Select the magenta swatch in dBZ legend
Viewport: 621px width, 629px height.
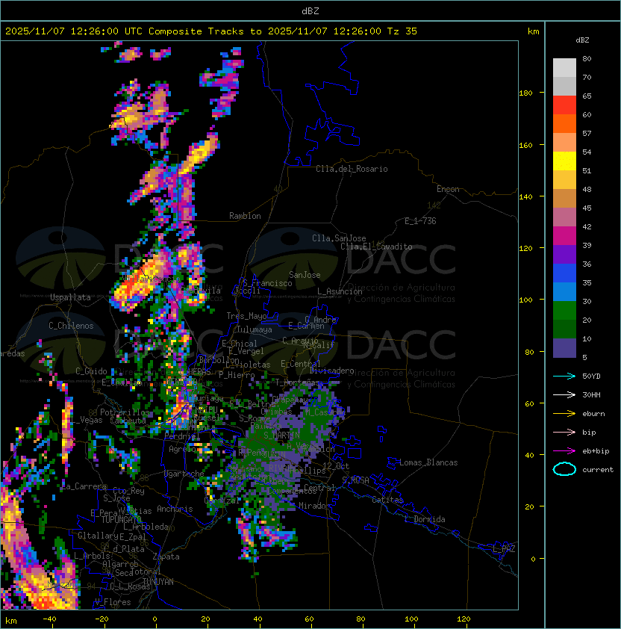[564, 235]
